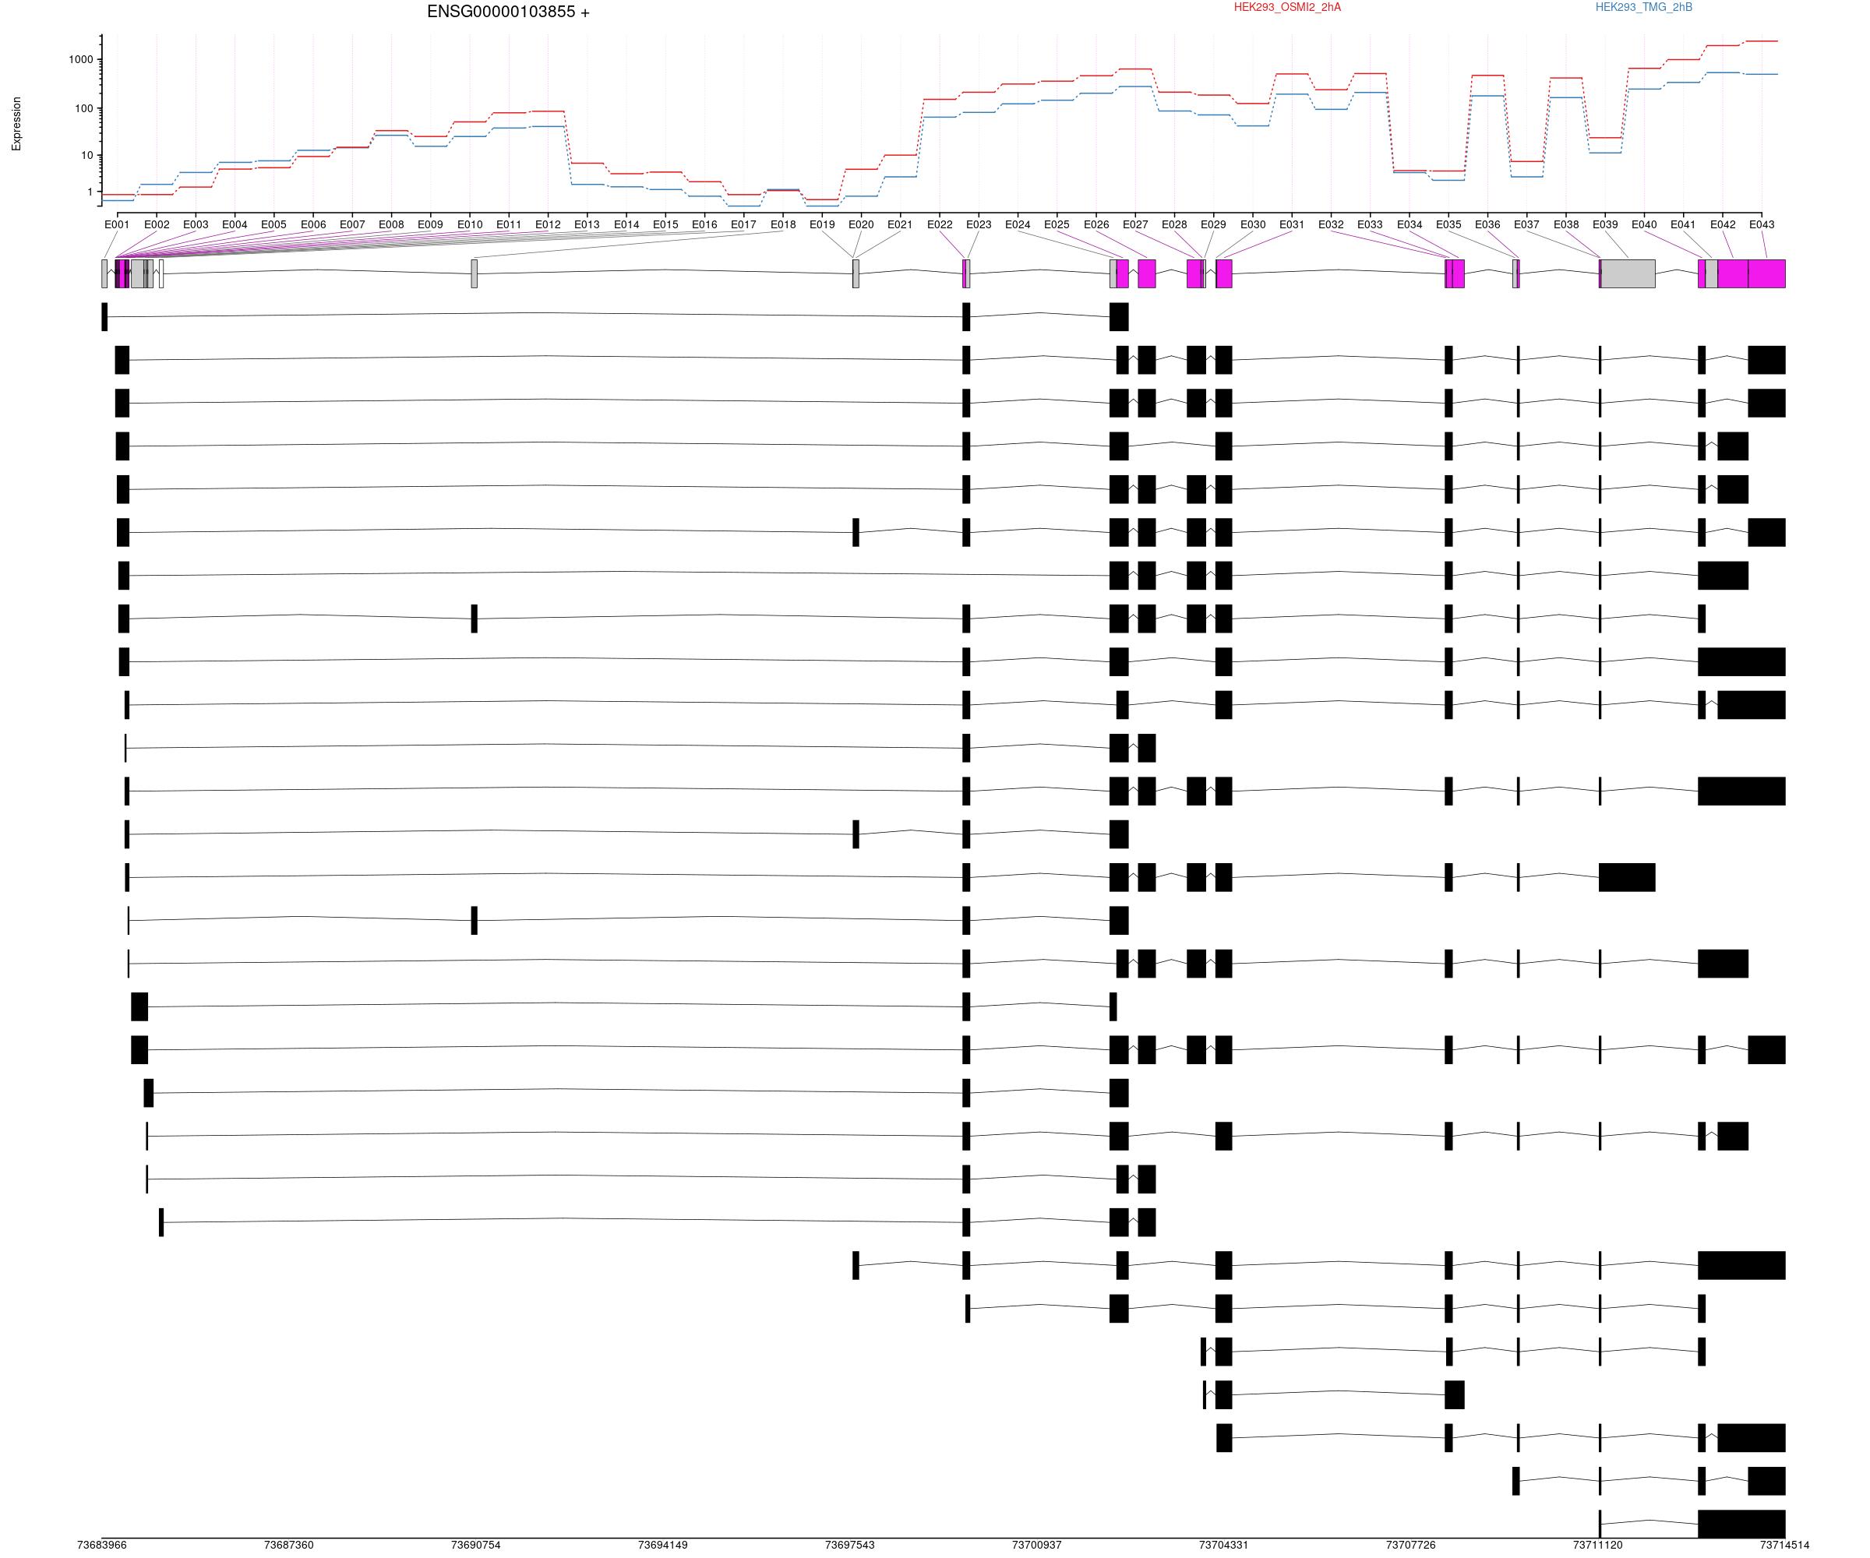Click exon label E030
Image resolution: width=1870 pixels, height=1558 pixels.
coord(1253,225)
